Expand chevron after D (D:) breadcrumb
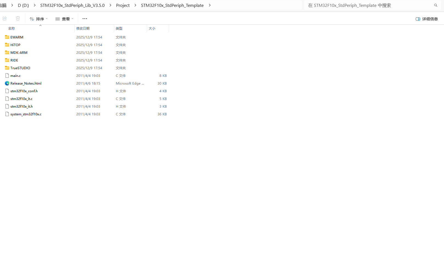The width and height of the screenshot is (444, 265). 35,5
